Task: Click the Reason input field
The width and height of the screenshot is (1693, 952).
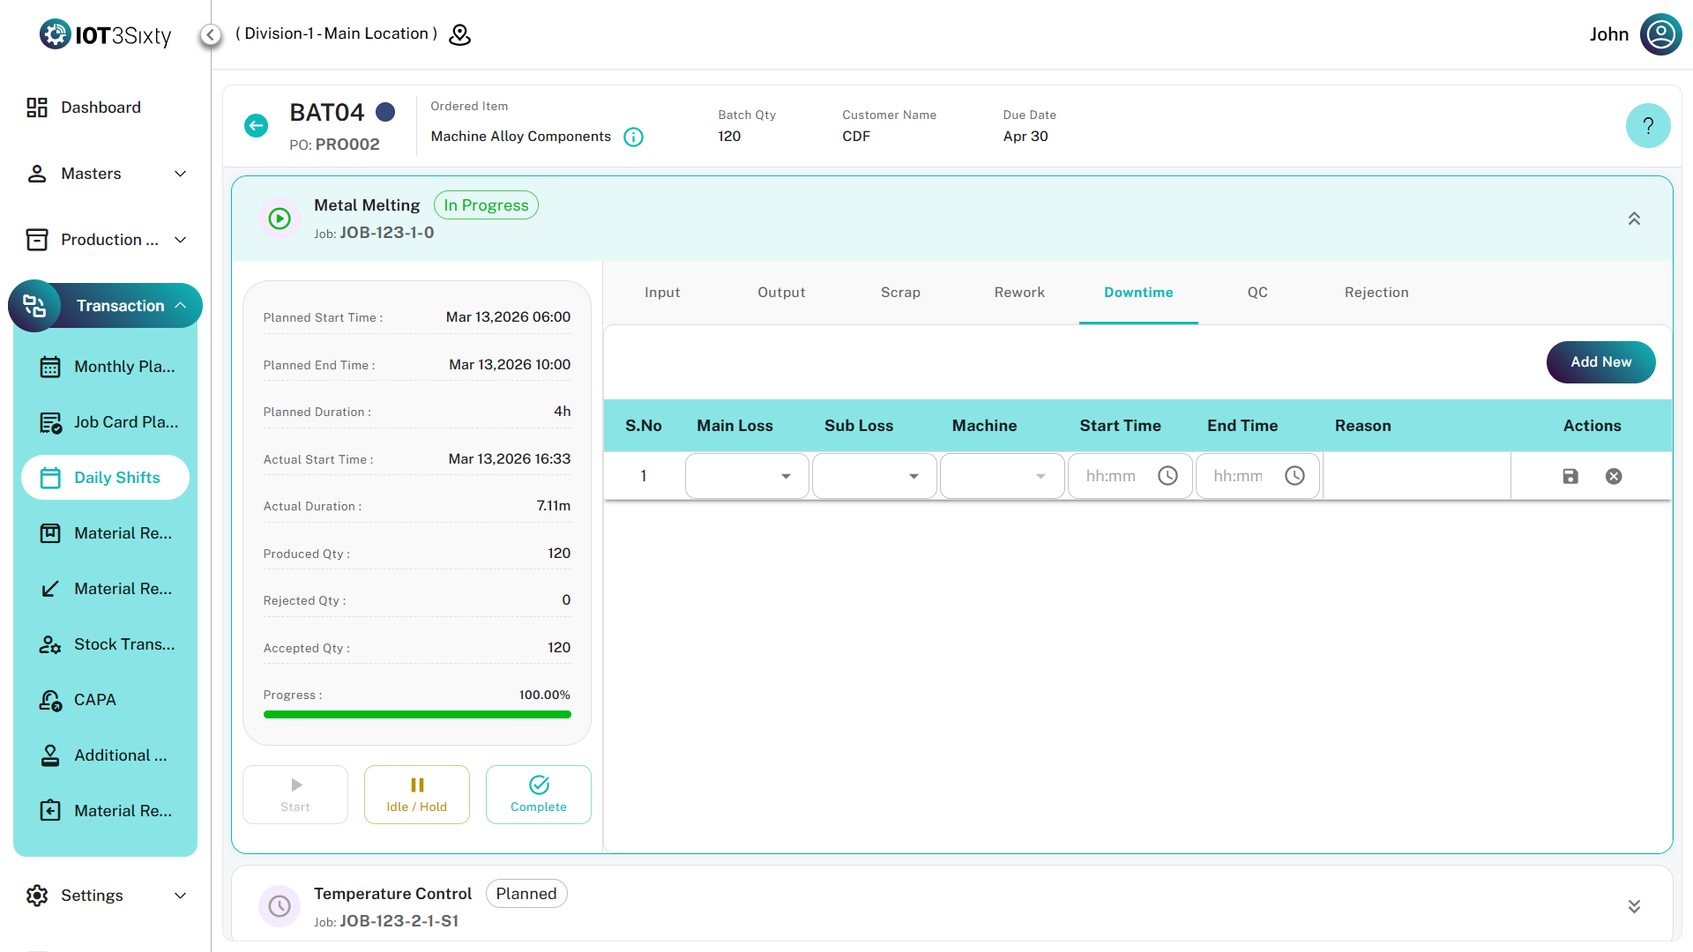Action: [x=1416, y=476]
